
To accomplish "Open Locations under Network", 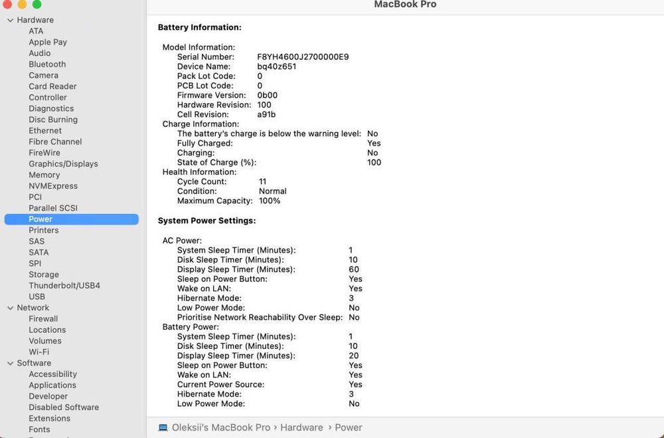I will [47, 330].
